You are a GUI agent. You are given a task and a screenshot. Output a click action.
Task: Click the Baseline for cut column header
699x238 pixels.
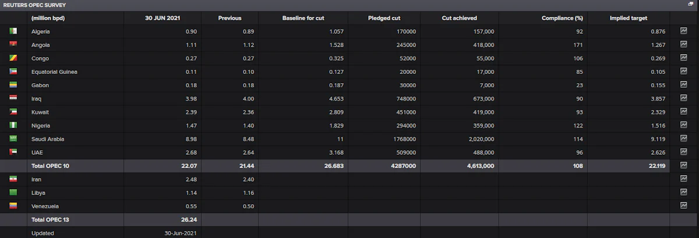tap(303, 18)
